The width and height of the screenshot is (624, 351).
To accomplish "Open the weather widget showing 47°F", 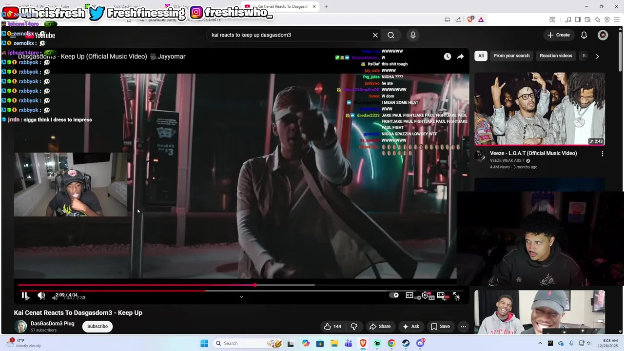I will (x=23, y=343).
